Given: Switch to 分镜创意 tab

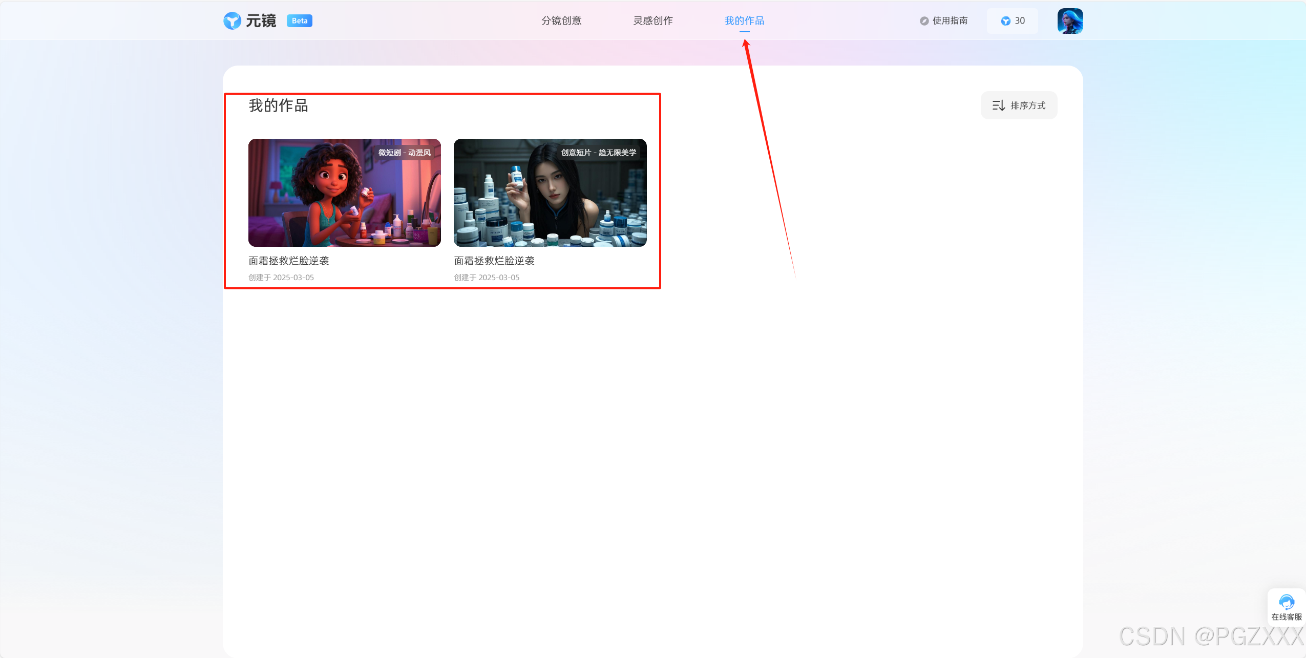Looking at the screenshot, I should 561,21.
